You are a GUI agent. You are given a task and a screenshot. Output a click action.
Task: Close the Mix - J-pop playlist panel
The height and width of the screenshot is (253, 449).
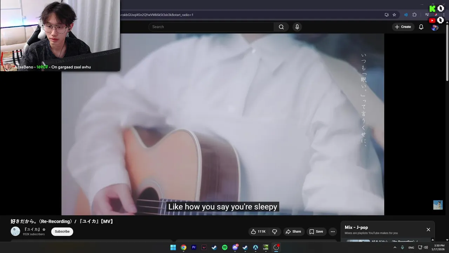[428, 229]
